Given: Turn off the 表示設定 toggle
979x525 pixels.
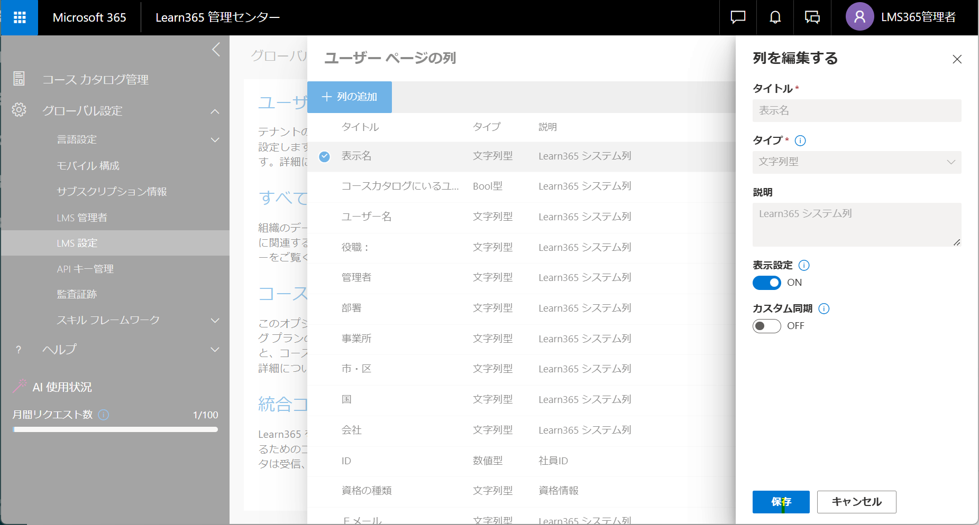Looking at the screenshot, I should [766, 283].
